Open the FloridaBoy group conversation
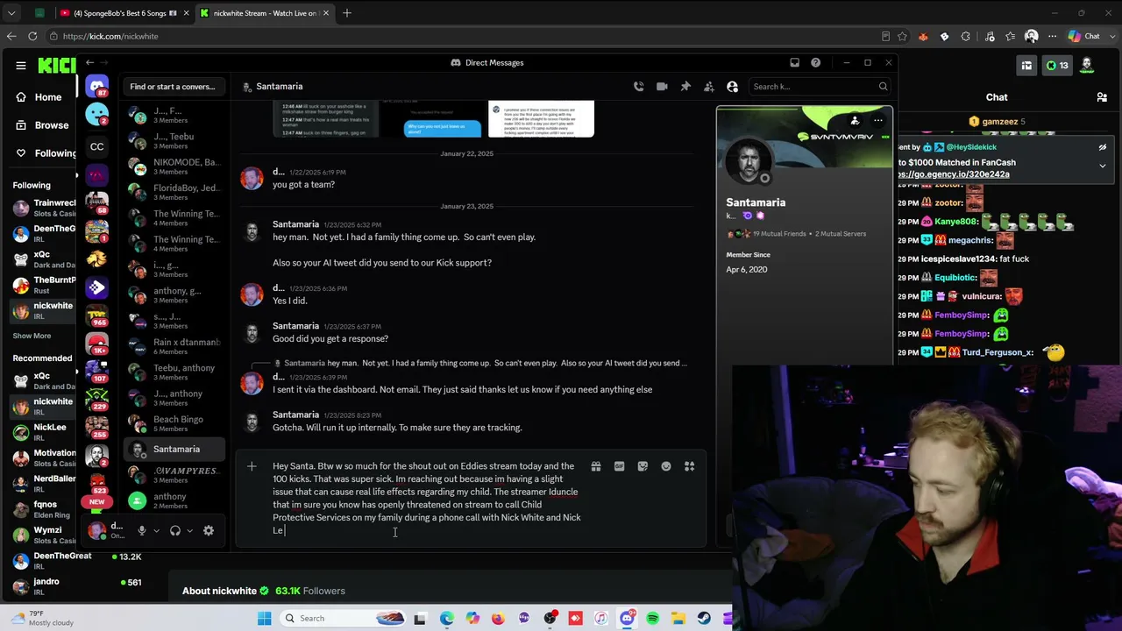This screenshot has width=1122, height=631. [x=174, y=192]
